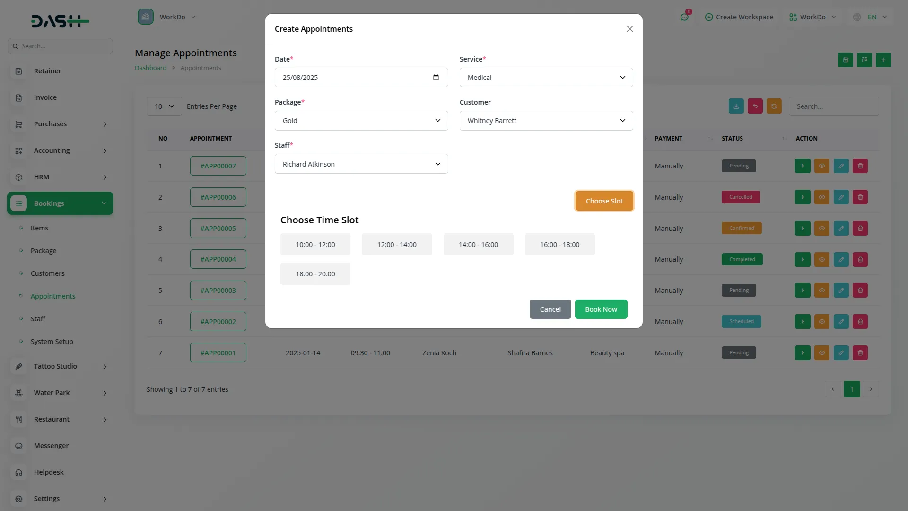Click the table Search input field
Viewport: 908px width, 511px height.
(x=833, y=106)
